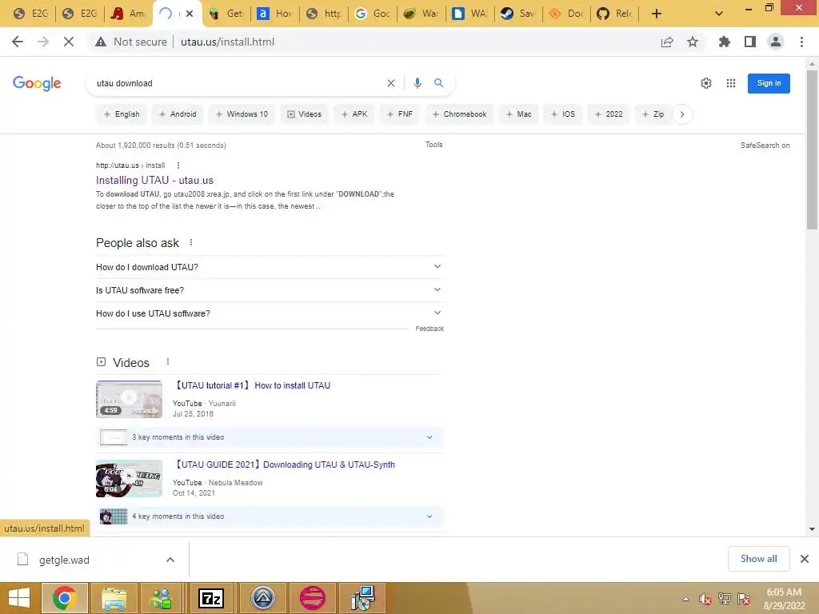The image size is (819, 614).
Task: Open a new browser tab
Action: click(x=657, y=14)
